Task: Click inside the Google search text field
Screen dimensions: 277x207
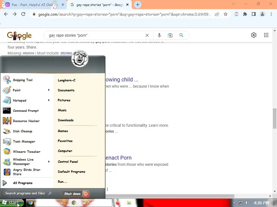Action: pyautogui.click(x=95, y=35)
